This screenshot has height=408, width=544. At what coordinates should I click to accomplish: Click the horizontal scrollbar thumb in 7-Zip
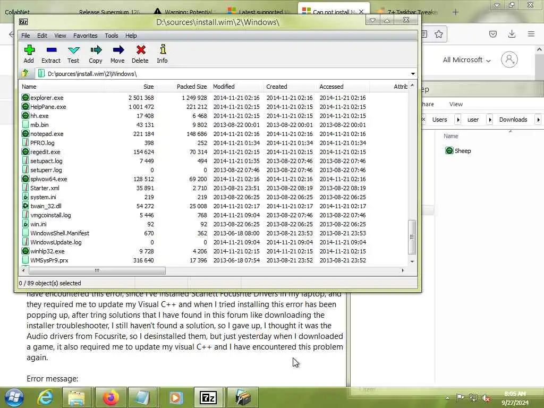[x=97, y=270]
